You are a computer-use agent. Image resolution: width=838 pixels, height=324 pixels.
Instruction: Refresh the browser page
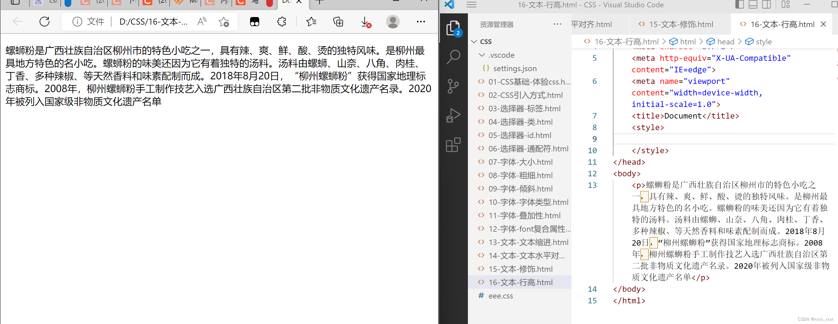44,22
